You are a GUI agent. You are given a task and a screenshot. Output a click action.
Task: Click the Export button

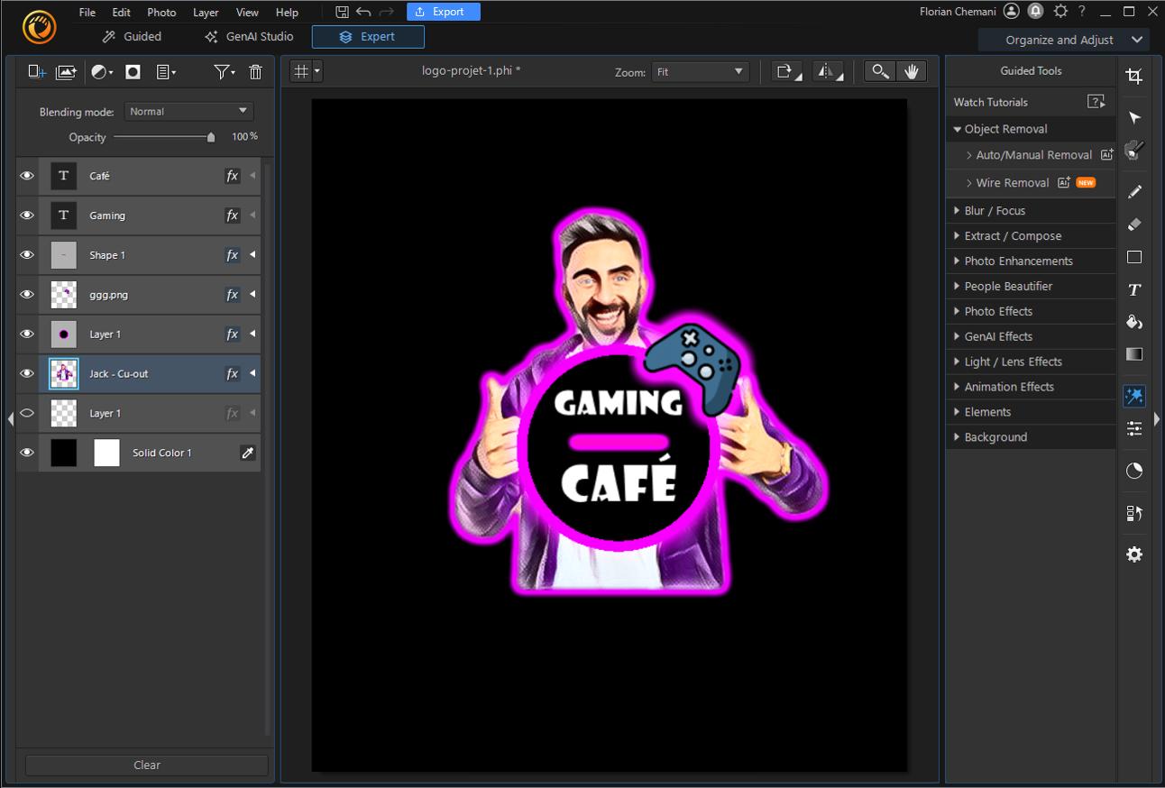tap(443, 12)
